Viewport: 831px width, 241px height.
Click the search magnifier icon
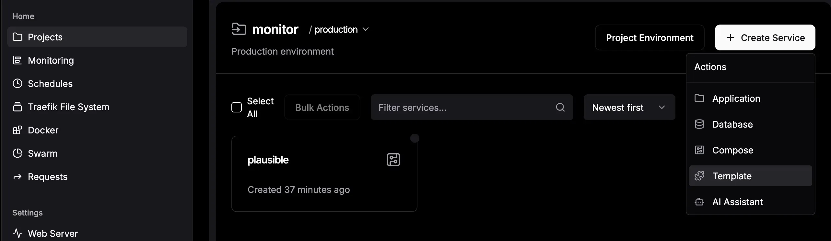pos(560,107)
